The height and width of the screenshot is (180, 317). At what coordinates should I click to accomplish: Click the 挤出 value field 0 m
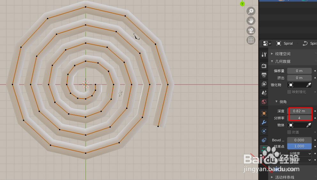[299, 78]
